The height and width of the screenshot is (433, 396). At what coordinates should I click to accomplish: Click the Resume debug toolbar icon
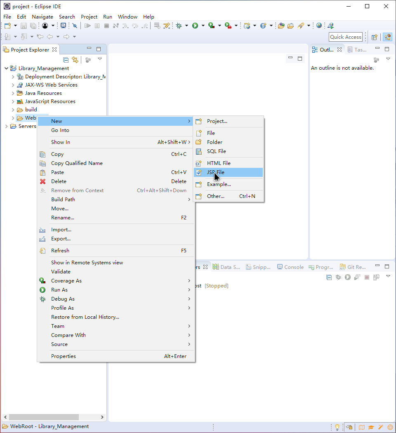click(87, 26)
